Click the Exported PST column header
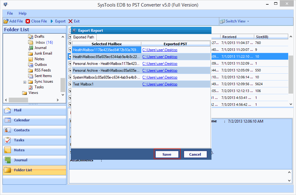 pos(176,44)
